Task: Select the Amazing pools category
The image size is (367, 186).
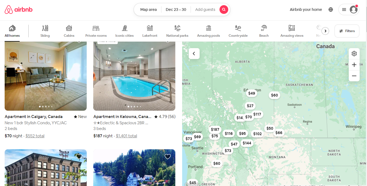Action: [x=209, y=31]
